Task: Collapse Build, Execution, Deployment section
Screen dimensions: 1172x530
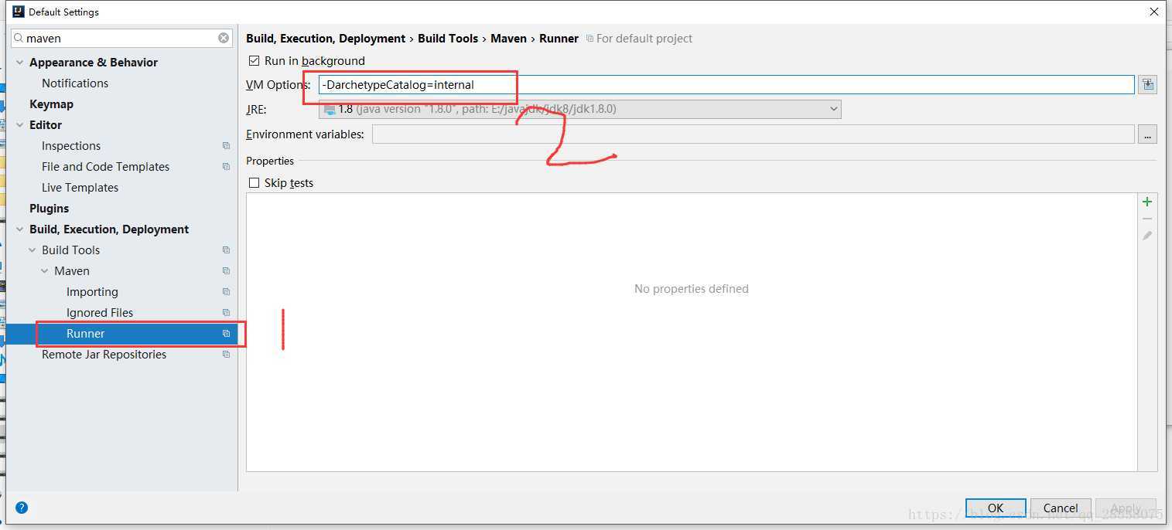Action: pos(20,229)
